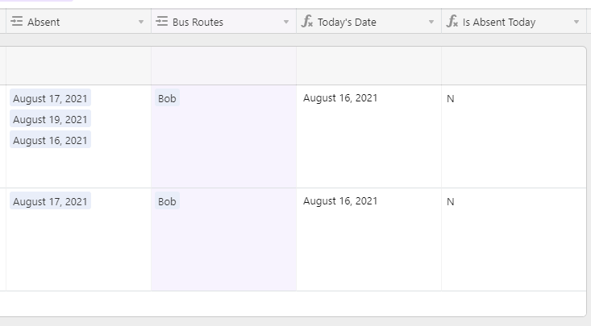The height and width of the screenshot is (326, 591).
Task: Click the Bus Routes column linked-record icon
Action: [x=162, y=22]
